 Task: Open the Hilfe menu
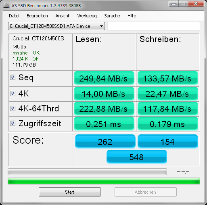coord(132,16)
